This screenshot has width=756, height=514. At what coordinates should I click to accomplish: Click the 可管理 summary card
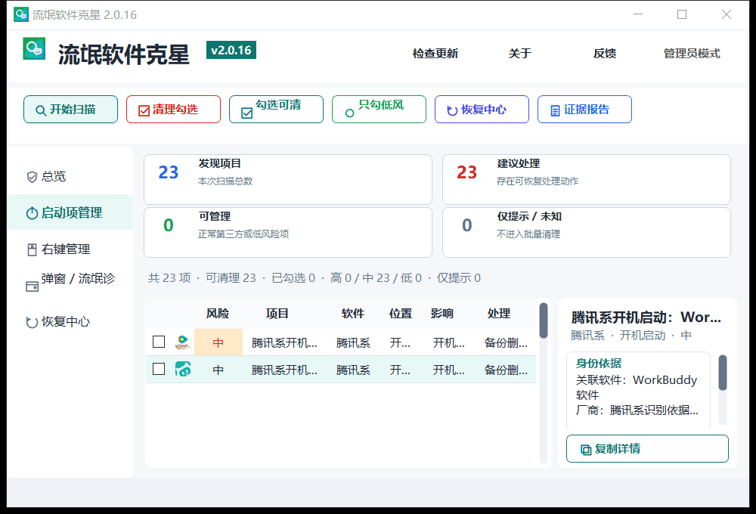point(288,232)
